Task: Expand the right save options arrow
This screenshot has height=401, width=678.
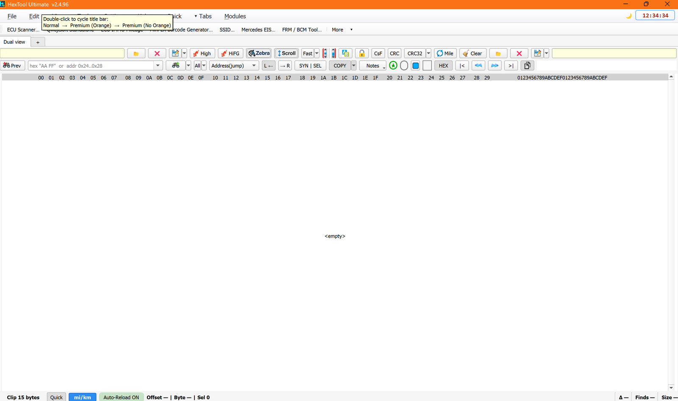Action: tap(547, 53)
